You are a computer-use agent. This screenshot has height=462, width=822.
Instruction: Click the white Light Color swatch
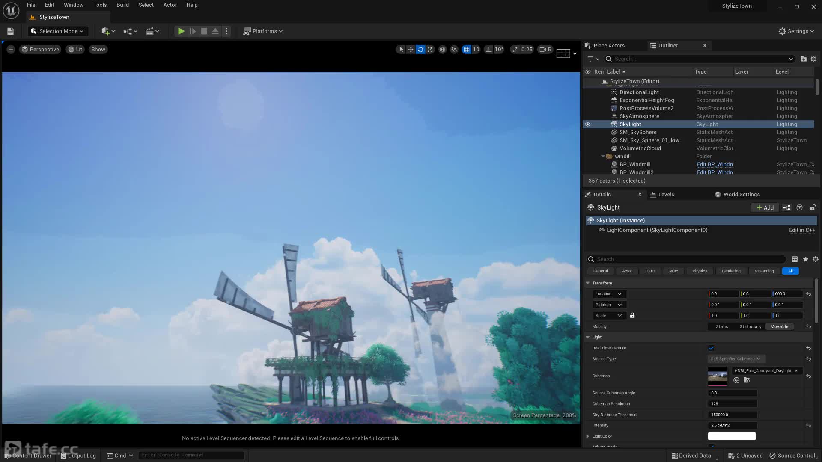tap(732, 436)
